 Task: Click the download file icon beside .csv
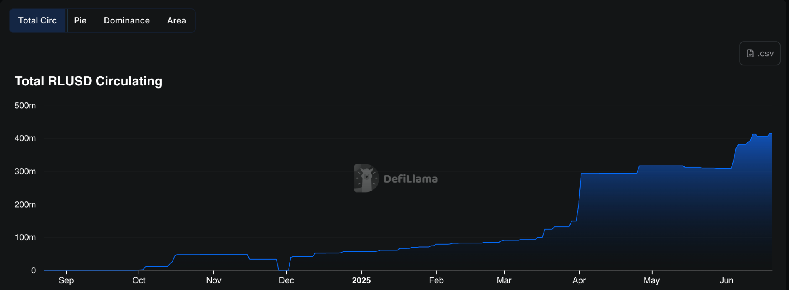coord(750,54)
